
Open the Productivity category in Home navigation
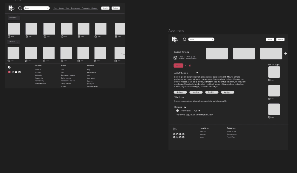click(86, 8)
